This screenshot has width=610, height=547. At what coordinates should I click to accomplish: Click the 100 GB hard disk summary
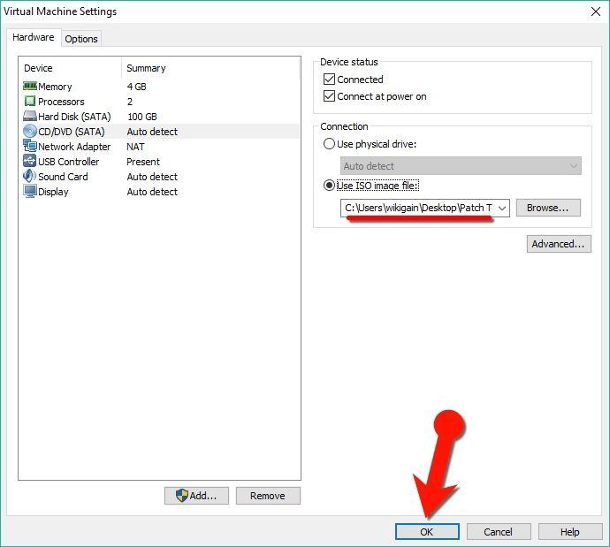[142, 117]
